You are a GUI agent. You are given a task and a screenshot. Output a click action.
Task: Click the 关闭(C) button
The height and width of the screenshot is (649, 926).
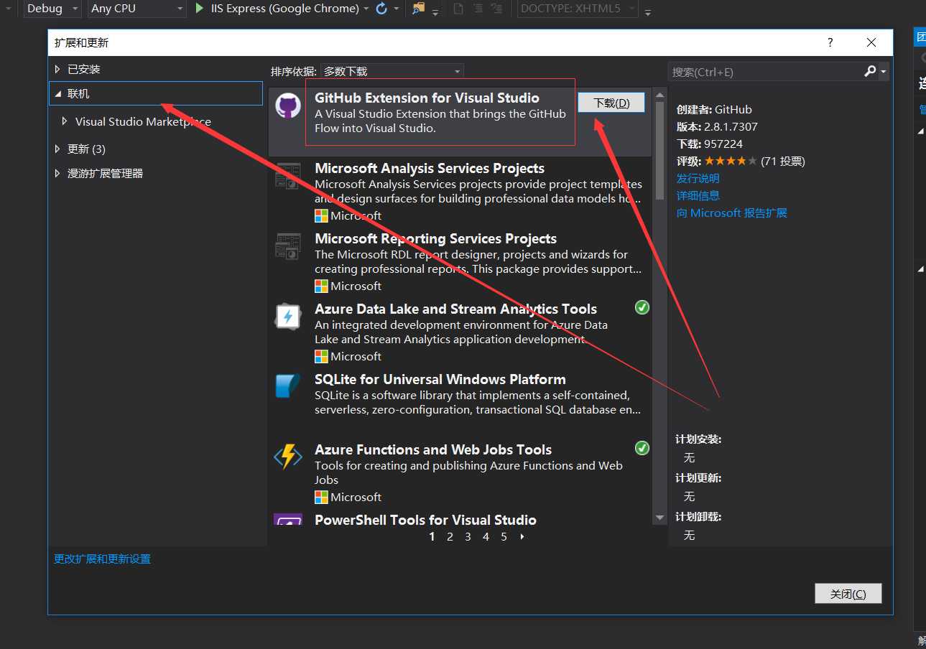tap(848, 594)
